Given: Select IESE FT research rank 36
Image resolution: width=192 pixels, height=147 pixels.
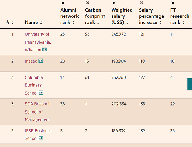Looking at the screenshot, I should click(173, 131).
